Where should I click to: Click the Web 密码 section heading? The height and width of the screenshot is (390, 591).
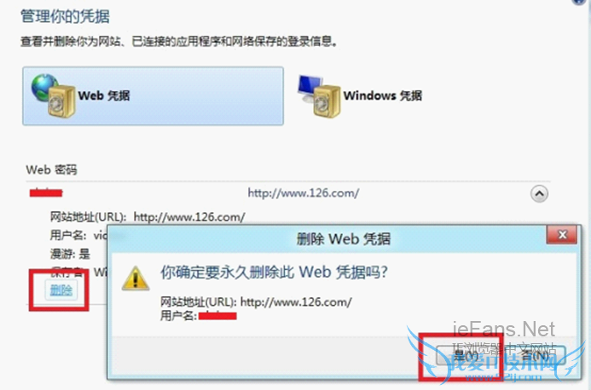[x=52, y=169]
